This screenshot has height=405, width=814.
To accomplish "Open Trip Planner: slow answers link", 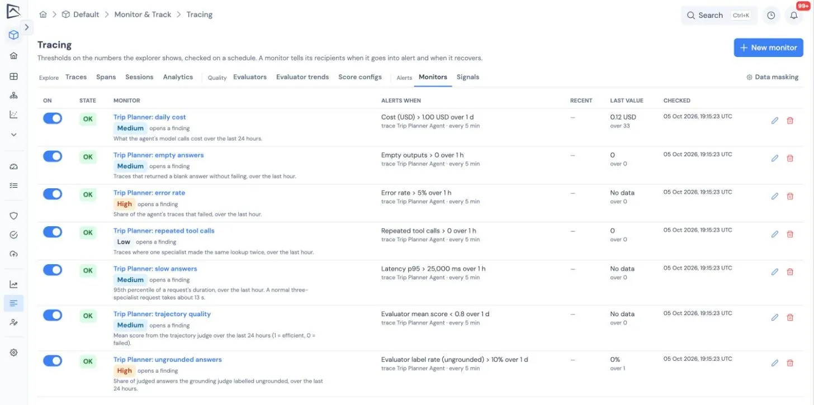I will pyautogui.click(x=155, y=269).
